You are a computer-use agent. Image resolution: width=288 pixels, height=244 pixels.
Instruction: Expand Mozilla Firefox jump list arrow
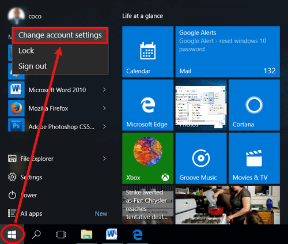(104, 108)
